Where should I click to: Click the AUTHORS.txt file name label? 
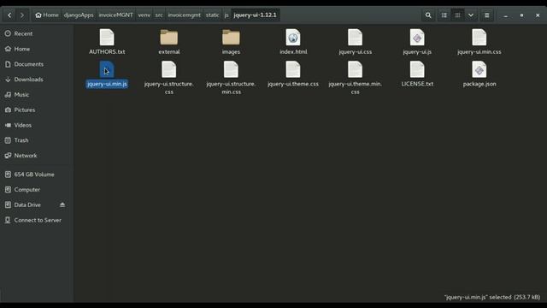click(x=107, y=51)
